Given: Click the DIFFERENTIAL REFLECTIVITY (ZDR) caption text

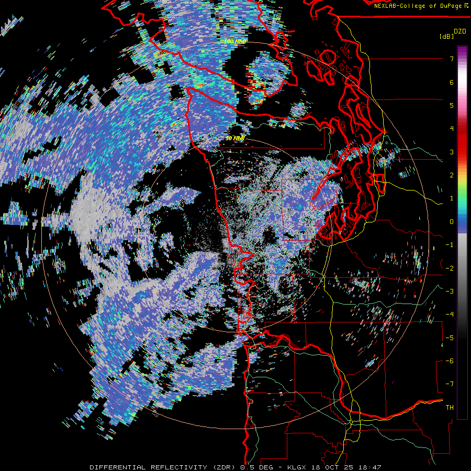Looking at the screenshot, I should click(163, 467).
